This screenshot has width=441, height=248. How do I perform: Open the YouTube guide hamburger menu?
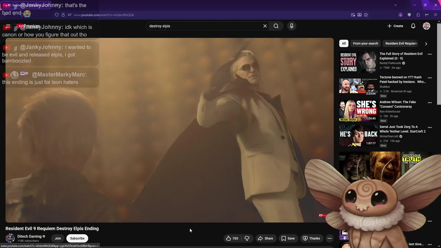coord(8,27)
